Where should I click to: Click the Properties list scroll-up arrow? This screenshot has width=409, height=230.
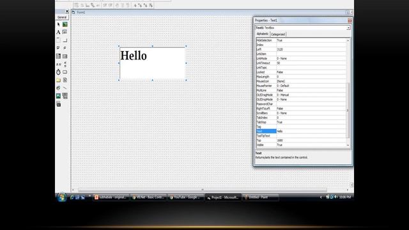(348, 40)
